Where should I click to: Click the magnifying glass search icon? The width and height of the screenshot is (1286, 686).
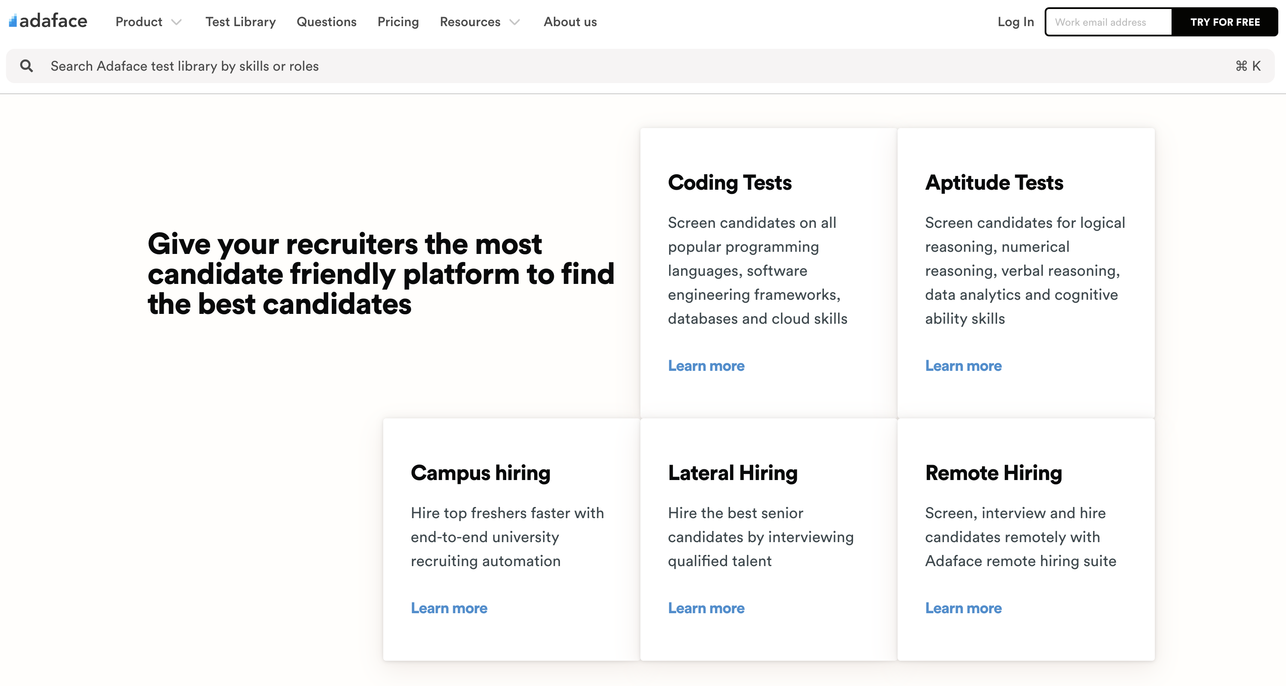(x=27, y=66)
